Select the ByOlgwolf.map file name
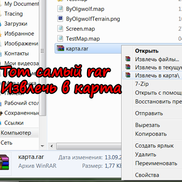The height and width of the screenshot is (182, 182). (85, 9)
